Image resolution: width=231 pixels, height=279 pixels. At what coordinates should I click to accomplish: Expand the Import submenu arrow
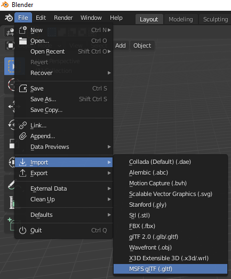click(109, 162)
